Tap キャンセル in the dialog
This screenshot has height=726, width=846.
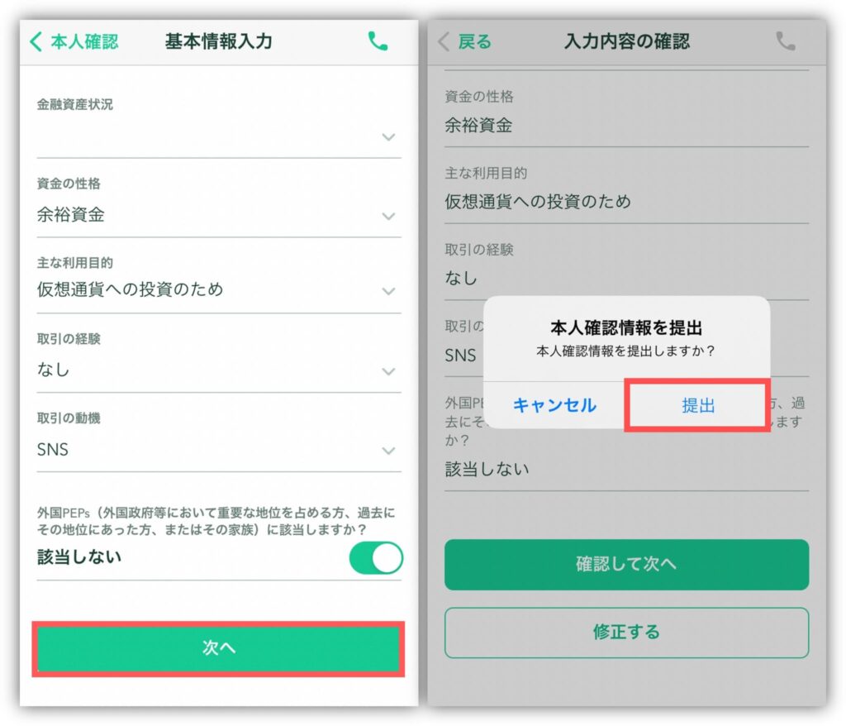pyautogui.click(x=554, y=405)
